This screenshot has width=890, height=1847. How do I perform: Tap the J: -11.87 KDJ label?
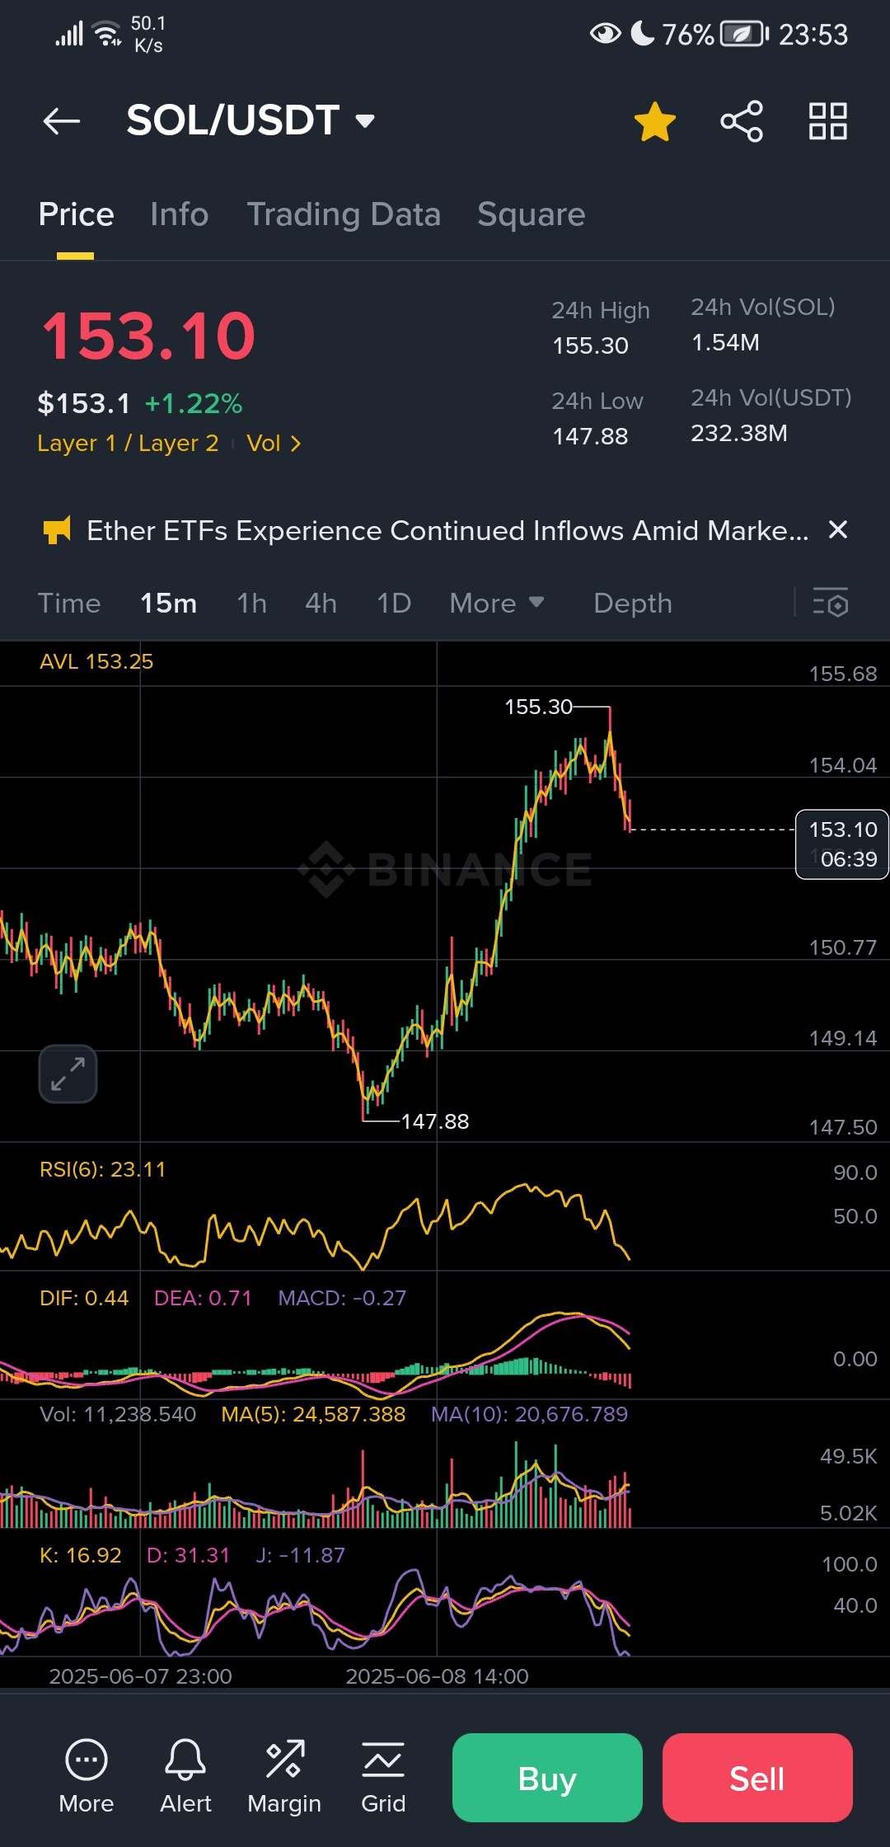(x=300, y=1555)
